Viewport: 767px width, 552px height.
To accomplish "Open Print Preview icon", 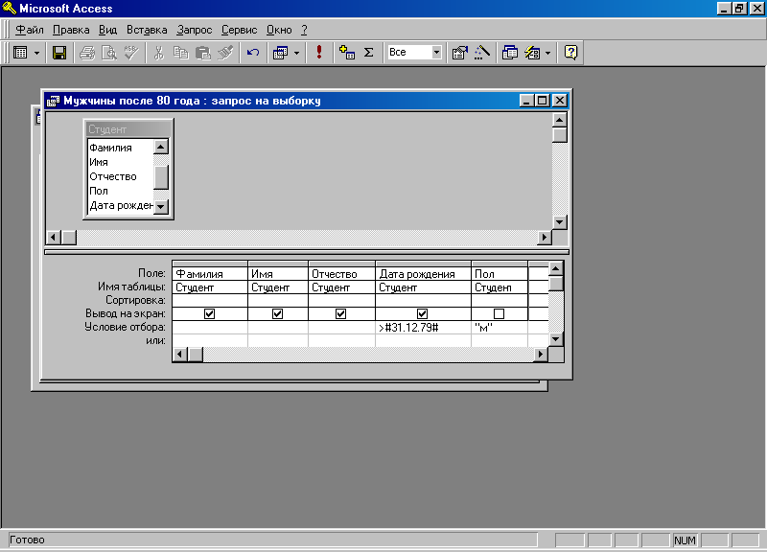I will 108,53.
